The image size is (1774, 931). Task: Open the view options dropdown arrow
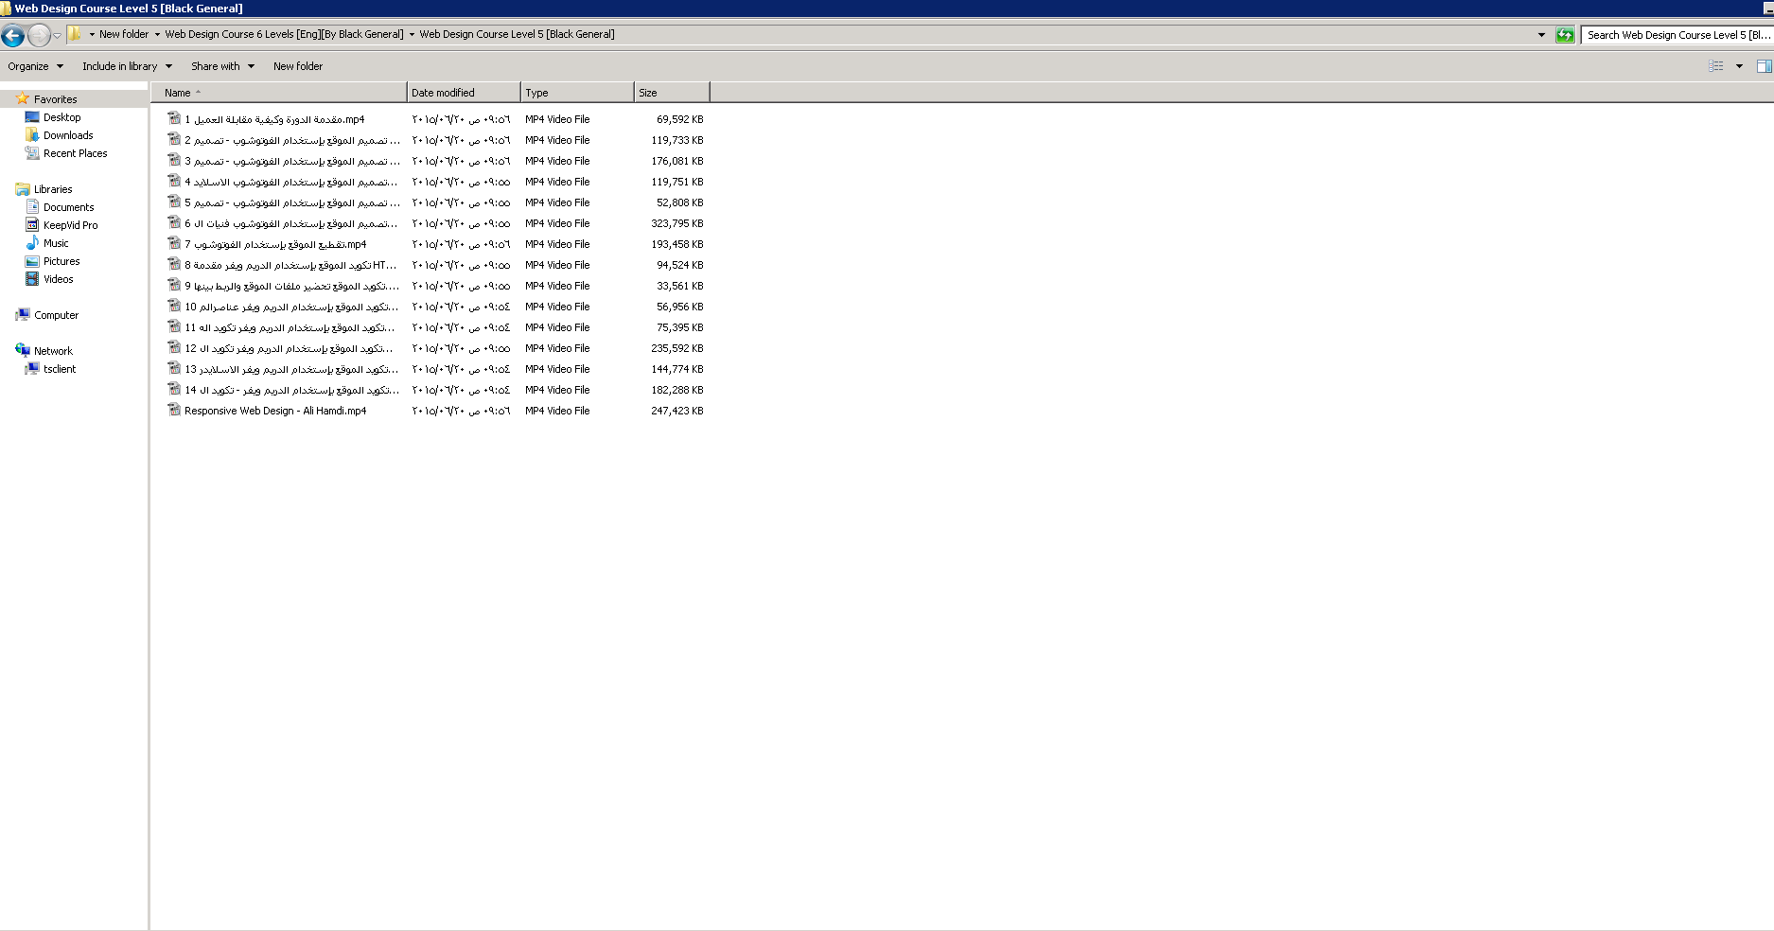pos(1739,66)
